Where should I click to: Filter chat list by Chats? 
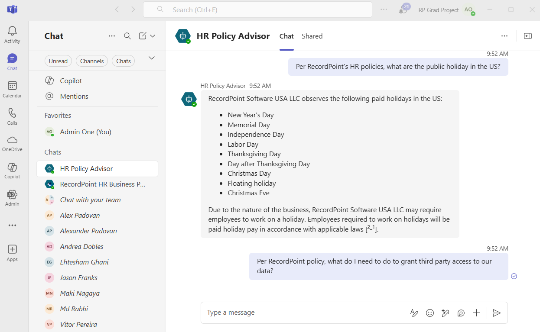[x=124, y=61]
